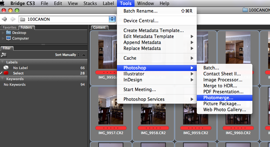Select Merge to HDR option

click(x=224, y=85)
